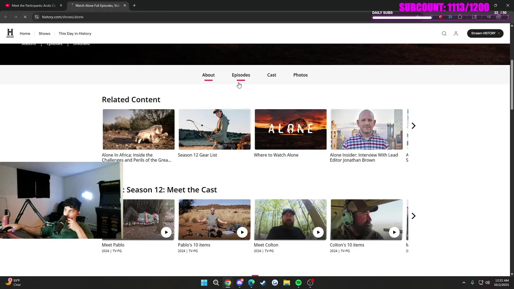Open volume control in system tray
The width and height of the screenshot is (514, 289).
pos(487,283)
